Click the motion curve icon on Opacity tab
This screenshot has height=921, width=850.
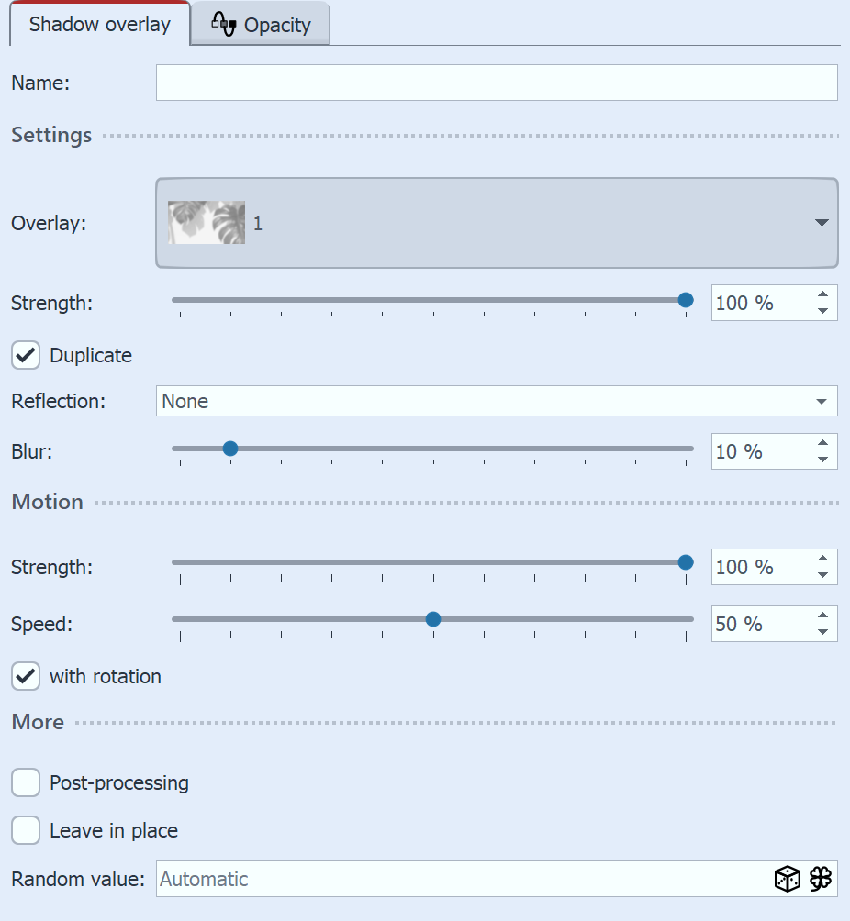[223, 24]
